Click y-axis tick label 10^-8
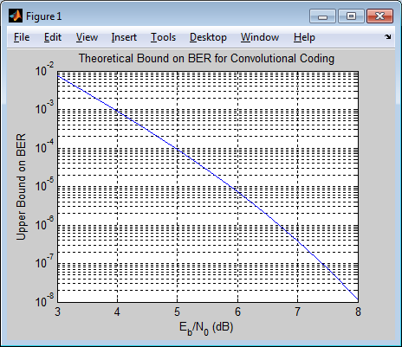The height and width of the screenshot is (347, 402). [x=44, y=300]
